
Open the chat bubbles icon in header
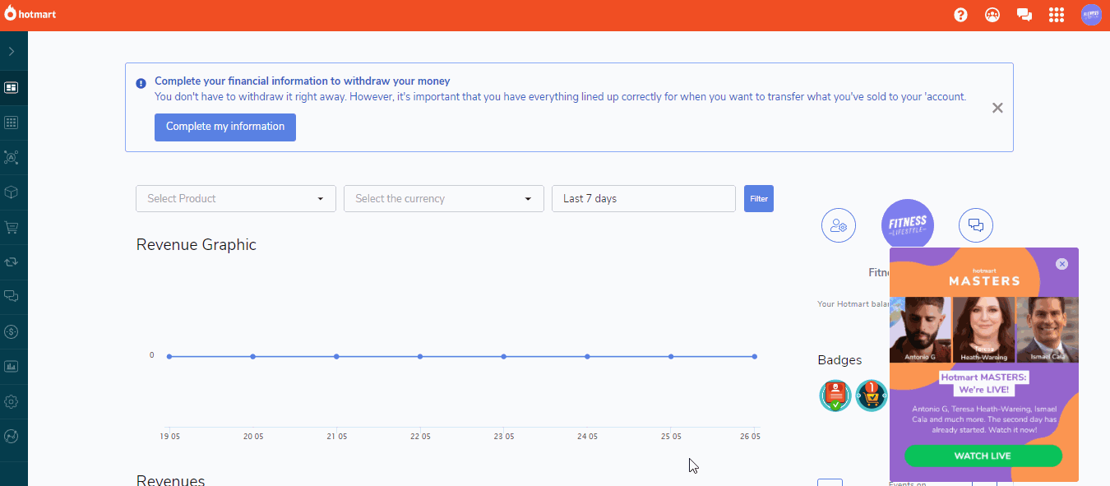pyautogui.click(x=1024, y=15)
